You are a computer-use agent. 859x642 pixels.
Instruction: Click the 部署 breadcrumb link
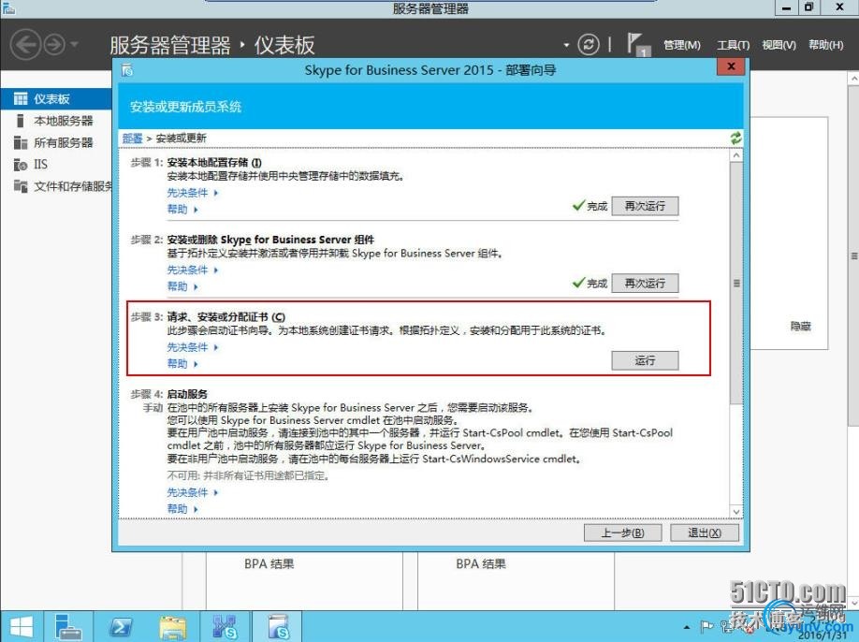(132, 139)
